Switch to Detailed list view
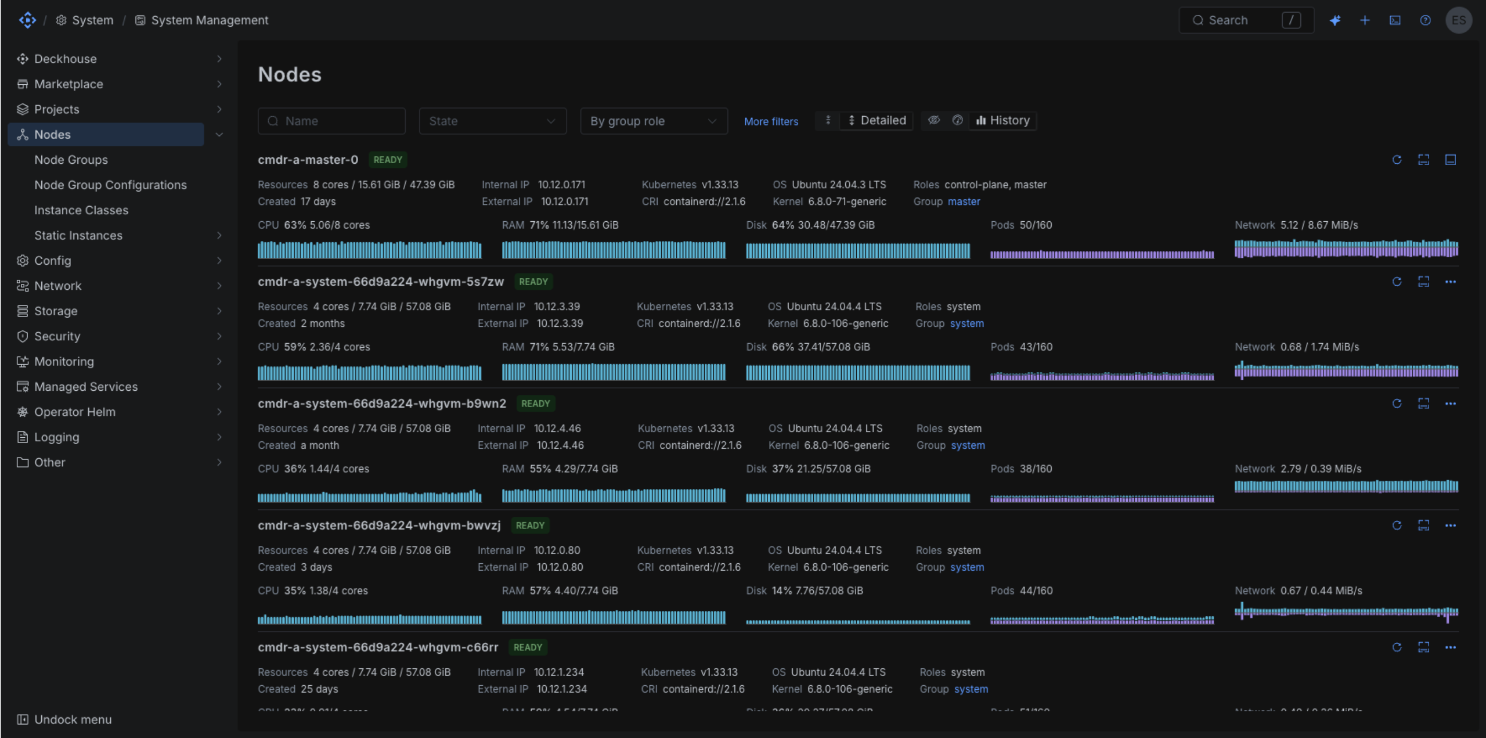 point(877,120)
